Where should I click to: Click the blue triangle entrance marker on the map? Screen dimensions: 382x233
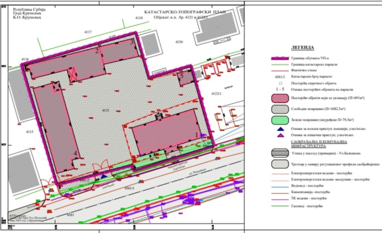coord(104,176)
